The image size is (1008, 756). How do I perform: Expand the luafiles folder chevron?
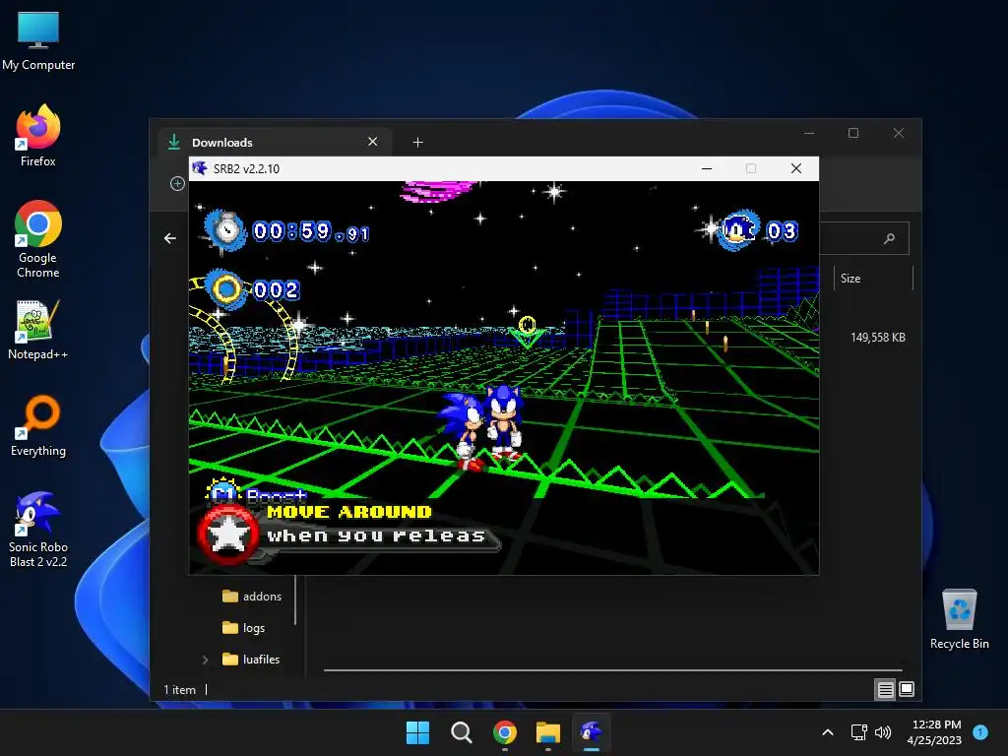(x=205, y=660)
